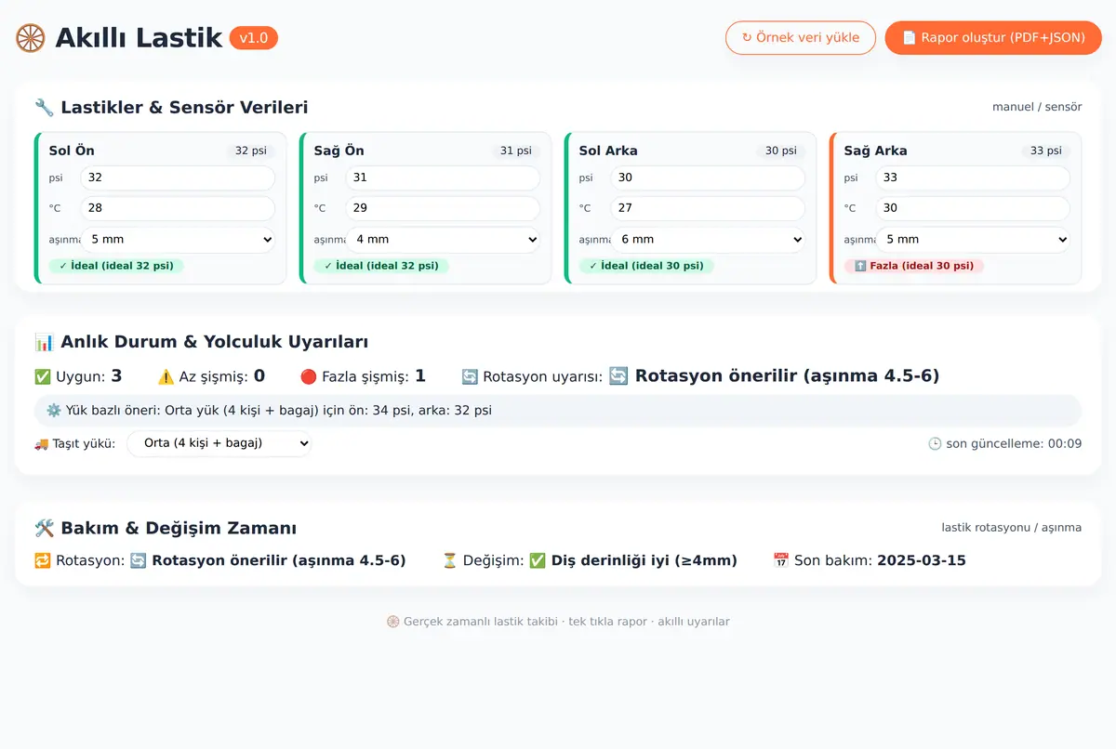Click the hourglass icon beside Değişim
This screenshot has height=749, width=1116.
[x=449, y=560]
